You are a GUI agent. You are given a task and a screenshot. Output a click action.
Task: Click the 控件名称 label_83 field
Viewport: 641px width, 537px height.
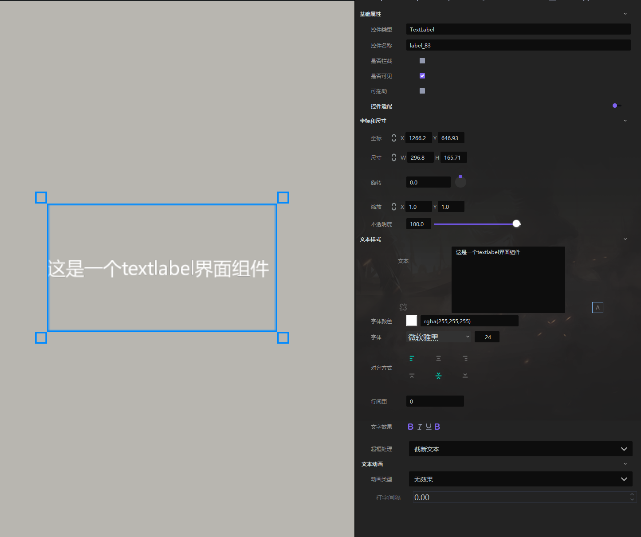(x=518, y=45)
